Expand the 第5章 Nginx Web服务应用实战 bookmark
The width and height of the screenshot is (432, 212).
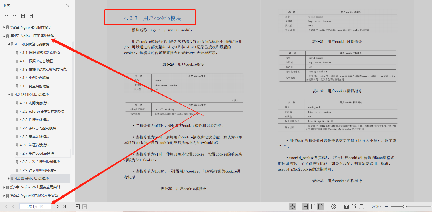coord(4,187)
